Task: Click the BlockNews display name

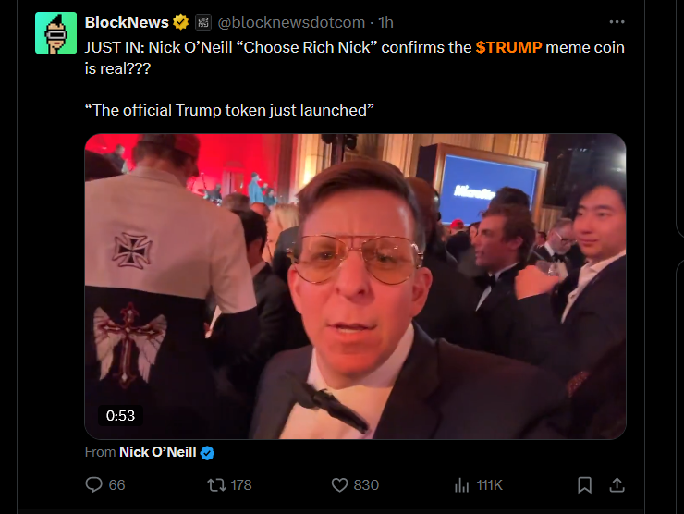Action: [x=127, y=22]
